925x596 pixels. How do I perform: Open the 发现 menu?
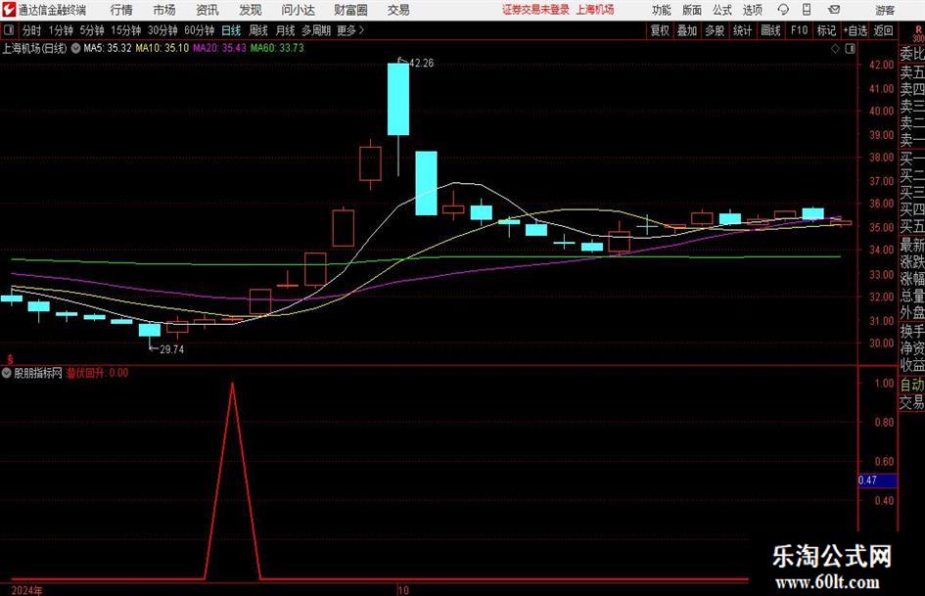tap(251, 10)
